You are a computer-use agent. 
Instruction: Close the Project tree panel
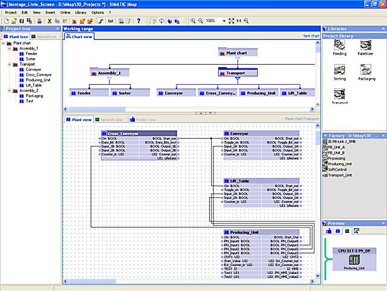(57, 29)
